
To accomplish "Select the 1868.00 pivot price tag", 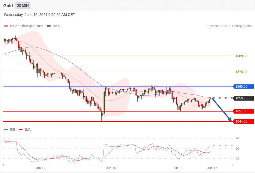I will [243, 86].
